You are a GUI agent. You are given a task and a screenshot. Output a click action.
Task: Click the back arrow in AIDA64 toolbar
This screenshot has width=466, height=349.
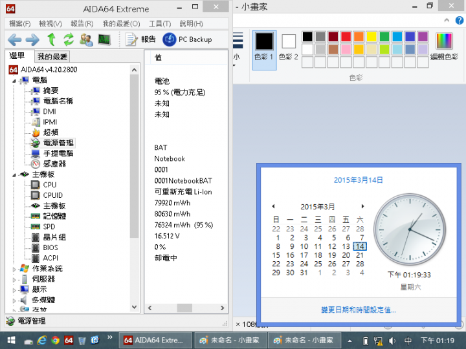coord(14,39)
